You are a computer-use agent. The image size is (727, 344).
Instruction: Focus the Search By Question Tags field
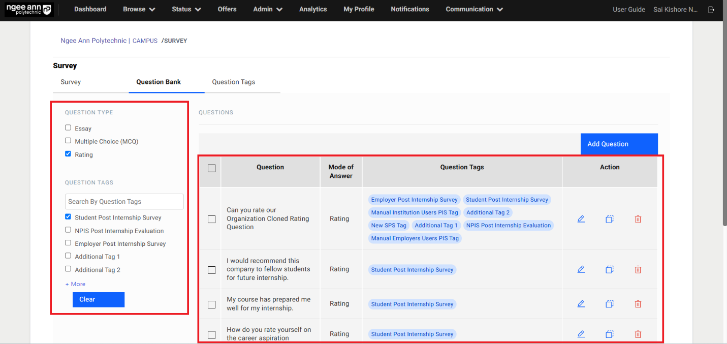(124, 202)
